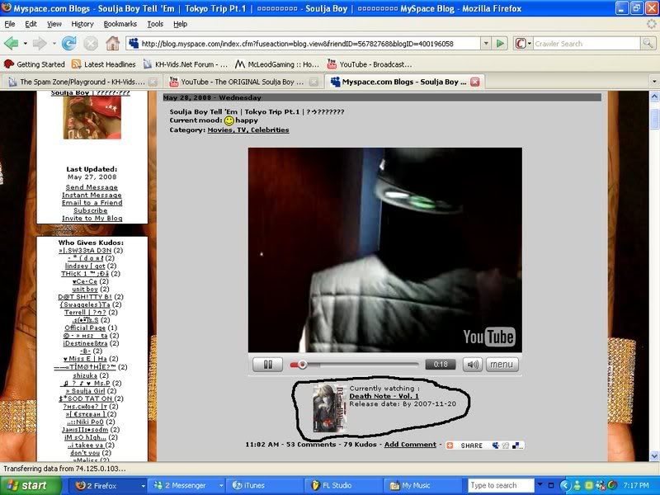The height and width of the screenshot is (495, 660).
Task: Click the green Go arrow beside the URL
Action: [500, 44]
